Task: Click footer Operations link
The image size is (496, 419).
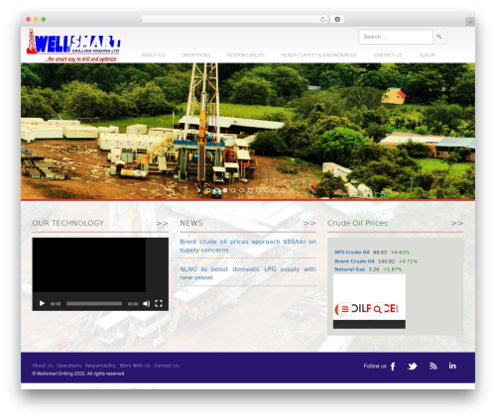Action: (68, 366)
